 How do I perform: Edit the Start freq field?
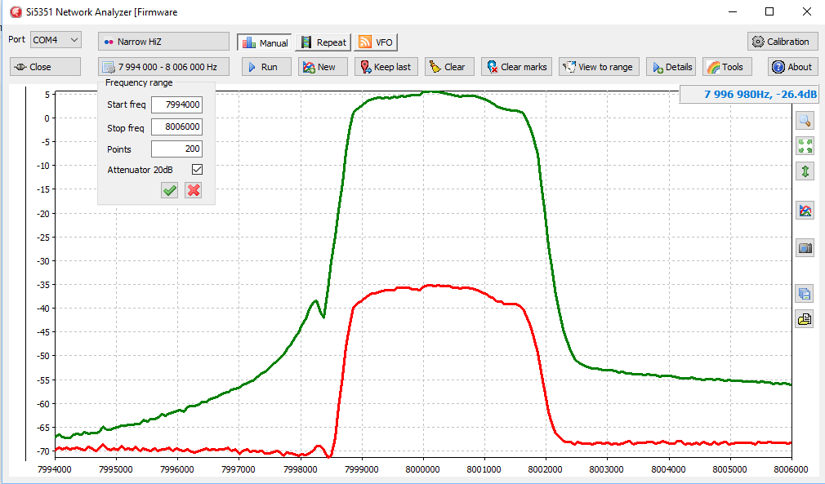click(176, 104)
